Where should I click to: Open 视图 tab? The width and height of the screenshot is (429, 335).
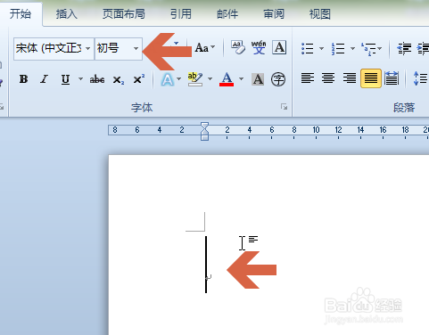320,14
